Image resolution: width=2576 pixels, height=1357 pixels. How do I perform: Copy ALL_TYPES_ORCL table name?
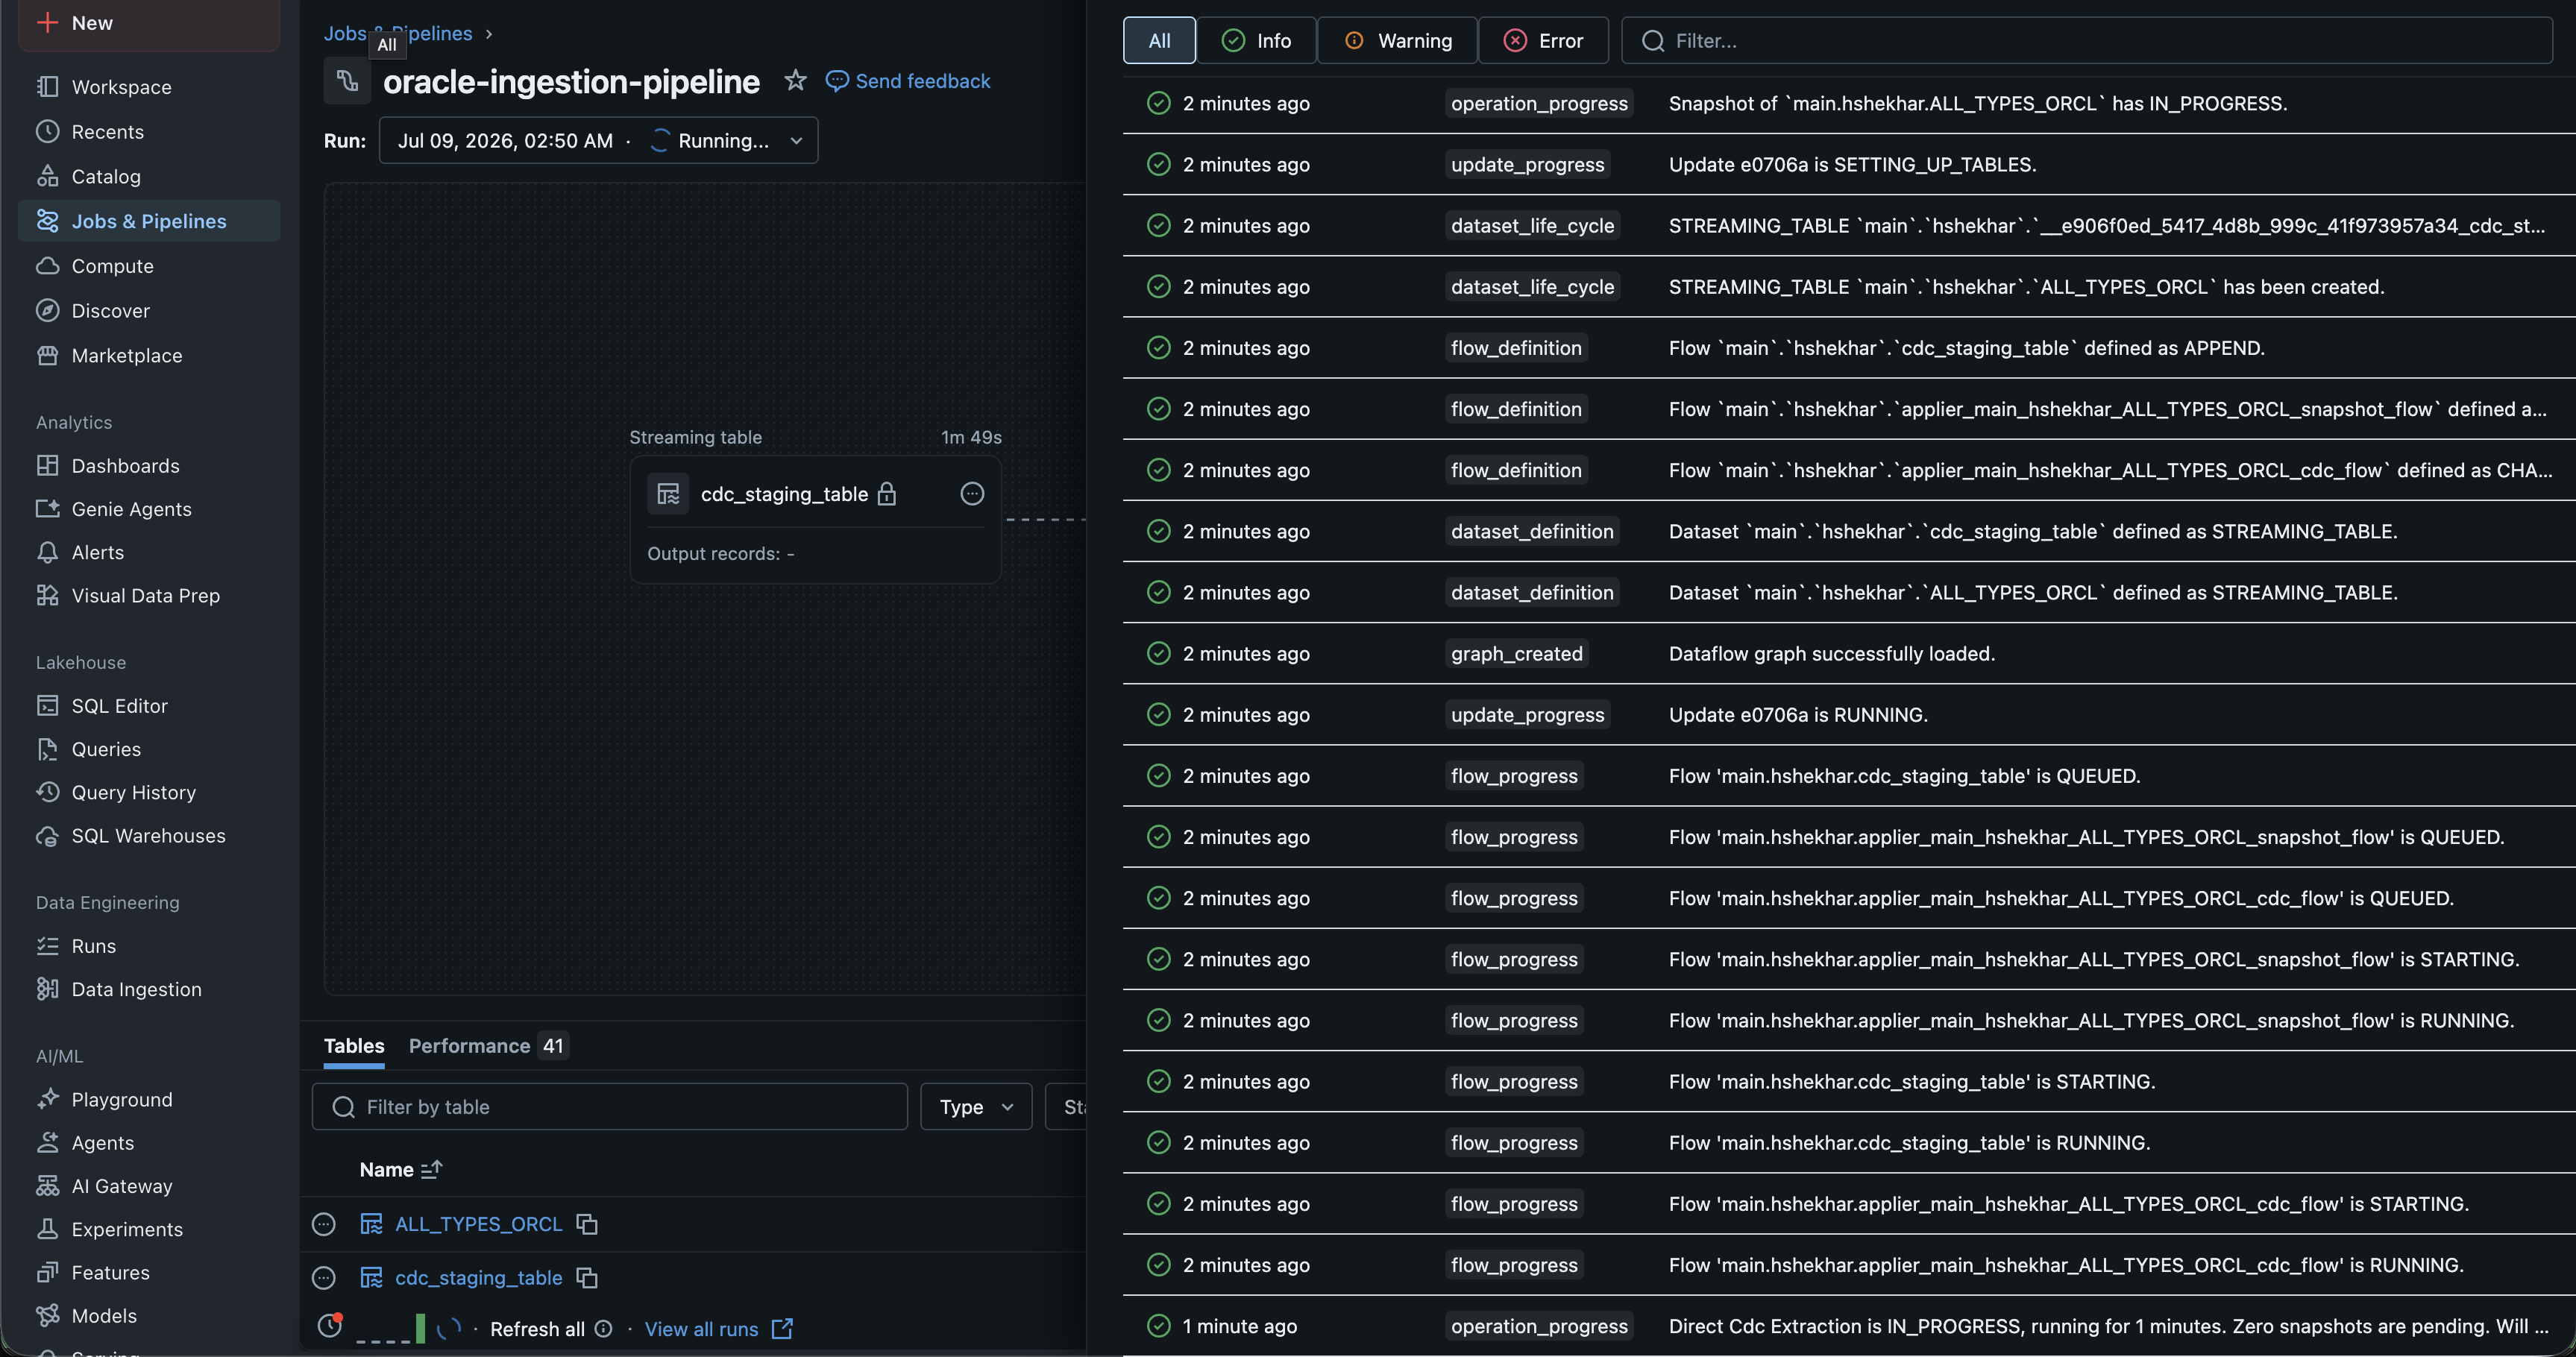587,1224
